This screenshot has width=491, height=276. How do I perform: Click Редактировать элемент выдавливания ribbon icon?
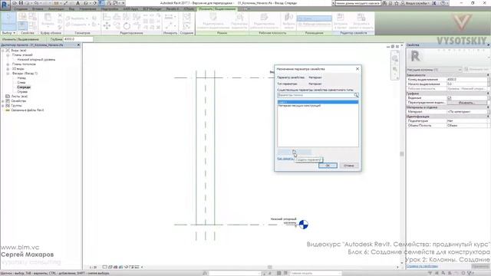(x=213, y=21)
